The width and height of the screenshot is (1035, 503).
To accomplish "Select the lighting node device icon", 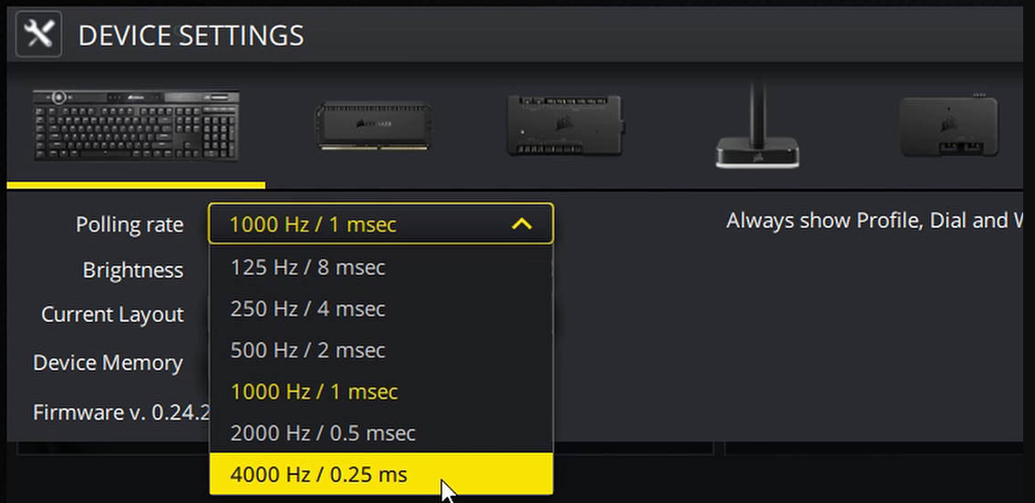I will 948,127.
